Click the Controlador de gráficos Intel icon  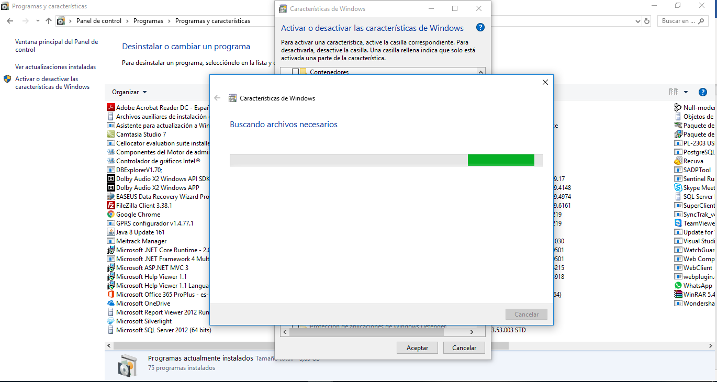pyautogui.click(x=111, y=161)
